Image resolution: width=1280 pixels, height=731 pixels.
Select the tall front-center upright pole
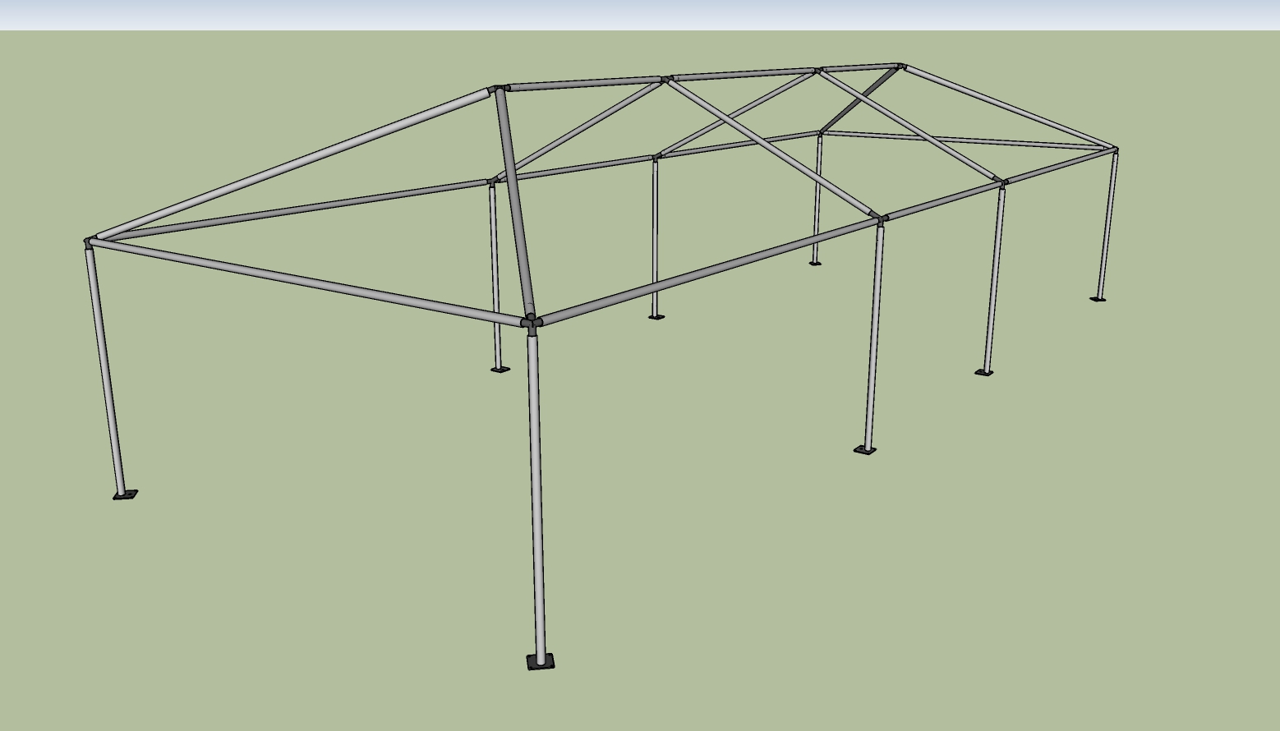538,534
